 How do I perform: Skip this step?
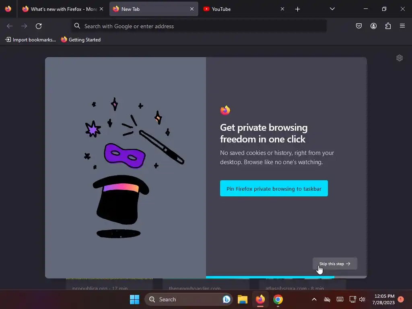pos(335,264)
